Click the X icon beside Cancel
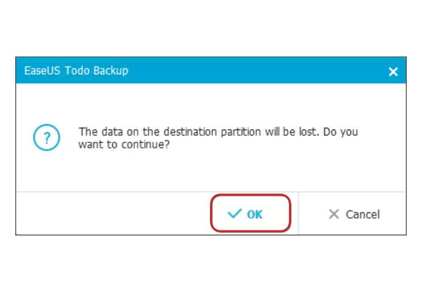 click(x=333, y=214)
